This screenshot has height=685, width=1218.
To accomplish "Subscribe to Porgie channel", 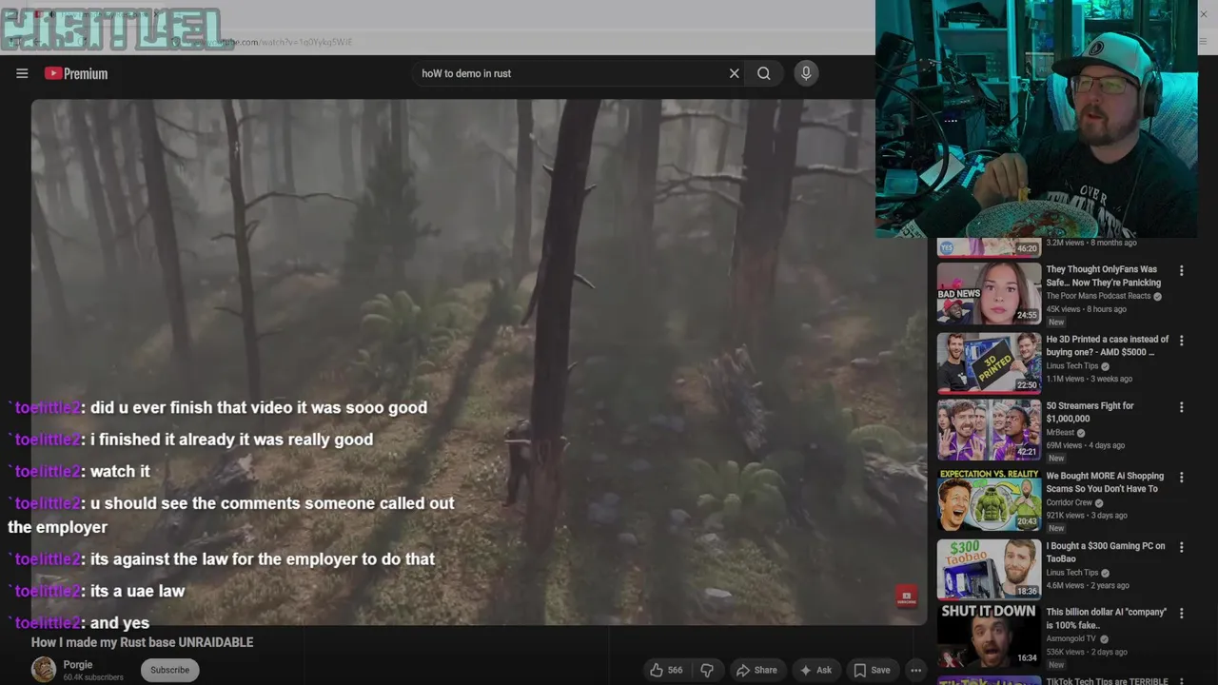I will [x=169, y=670].
